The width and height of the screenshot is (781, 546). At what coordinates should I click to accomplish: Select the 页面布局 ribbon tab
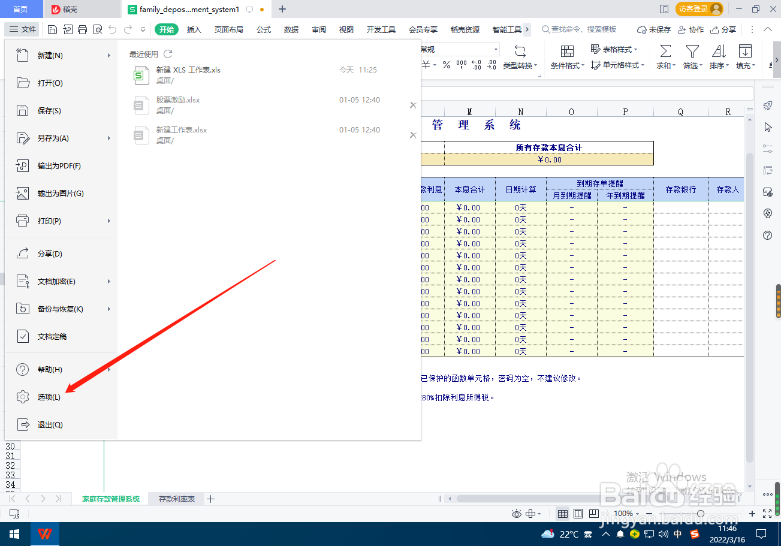pyautogui.click(x=229, y=29)
